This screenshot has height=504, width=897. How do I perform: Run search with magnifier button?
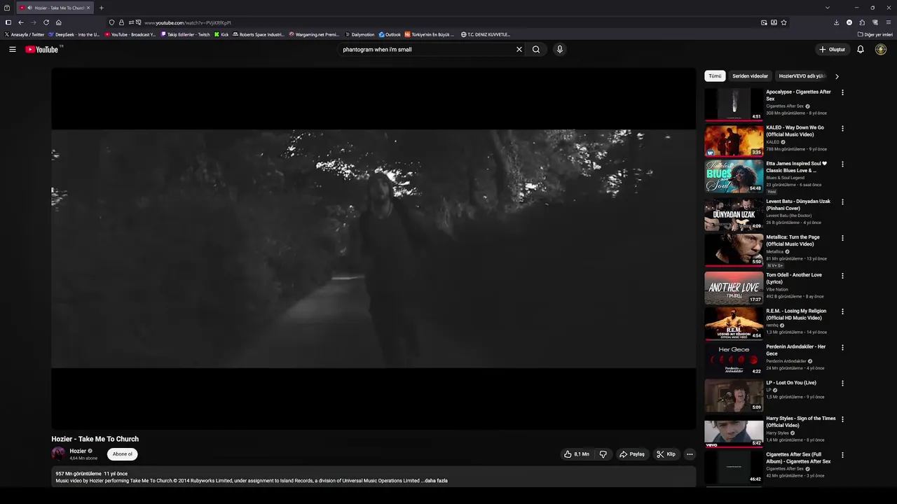[536, 49]
